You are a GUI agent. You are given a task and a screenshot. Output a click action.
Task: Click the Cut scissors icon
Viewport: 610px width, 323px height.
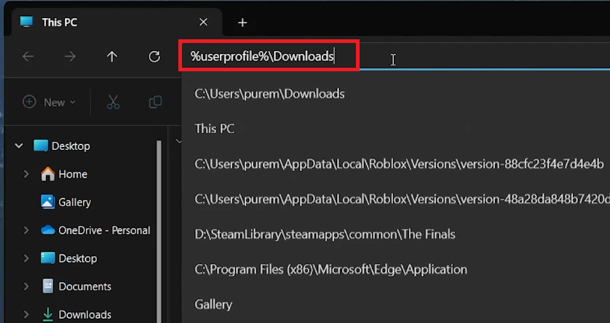pos(114,103)
